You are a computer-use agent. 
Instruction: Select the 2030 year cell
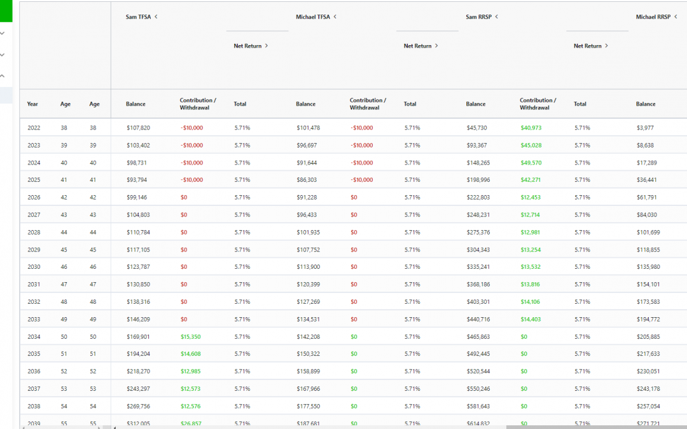pos(34,266)
